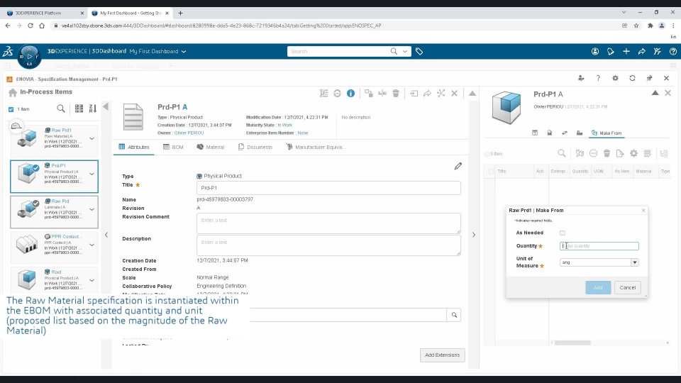
Task: Toggle the As Needed checkbox
Action: click(563, 233)
